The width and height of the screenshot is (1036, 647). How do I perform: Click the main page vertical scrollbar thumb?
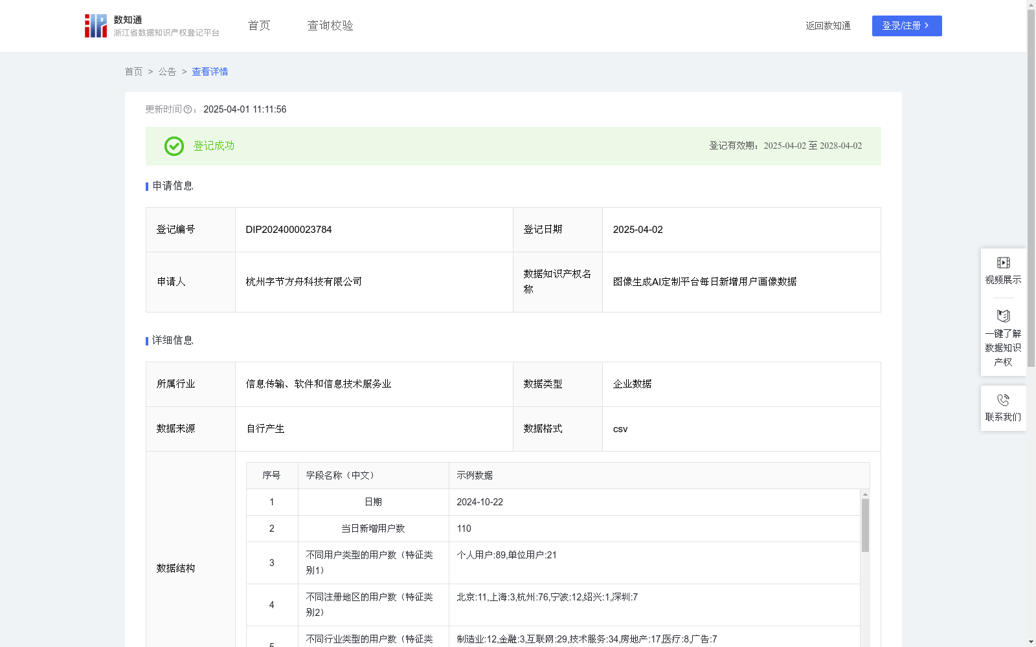click(x=1031, y=188)
